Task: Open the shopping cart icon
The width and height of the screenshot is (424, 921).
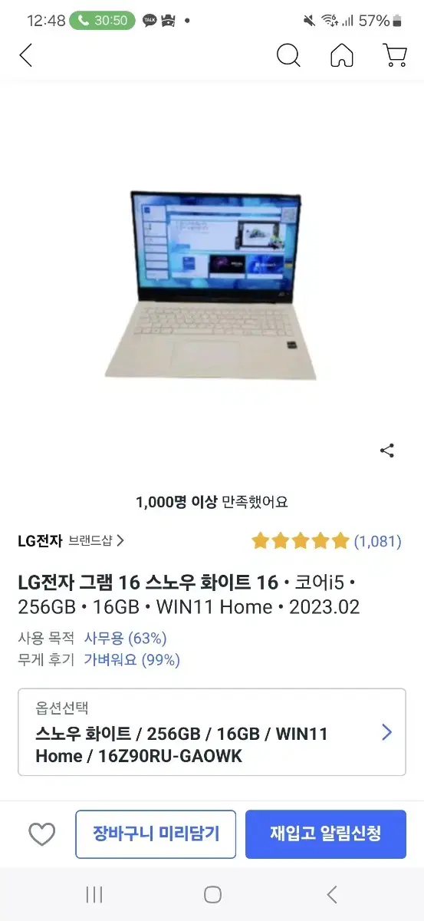Action: coord(394,55)
